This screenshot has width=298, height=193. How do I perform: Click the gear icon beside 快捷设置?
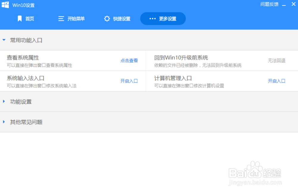click(x=107, y=19)
